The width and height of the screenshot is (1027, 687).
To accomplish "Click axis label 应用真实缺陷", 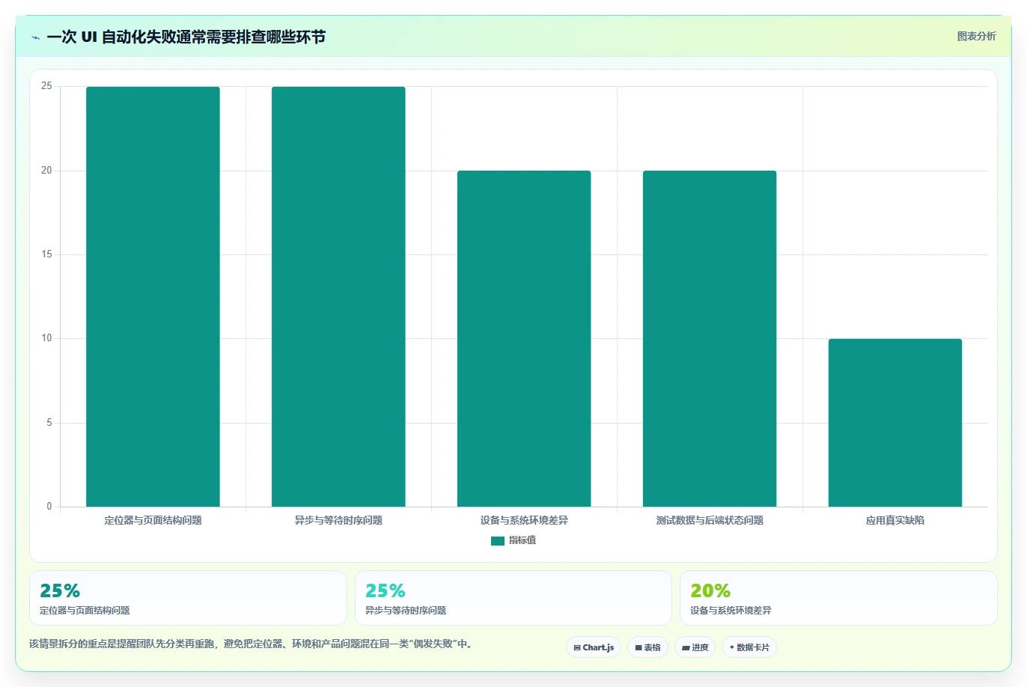I will [x=895, y=520].
